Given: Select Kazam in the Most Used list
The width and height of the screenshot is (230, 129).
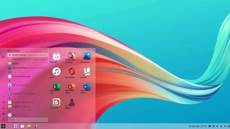Looking at the screenshot, I should 28,59.
